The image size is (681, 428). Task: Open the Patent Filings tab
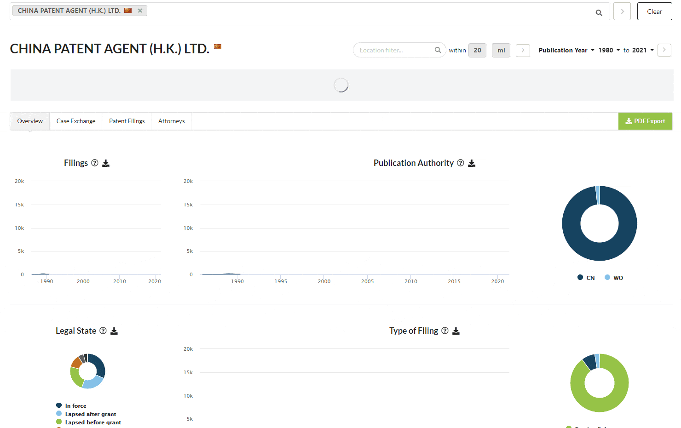[x=127, y=121]
